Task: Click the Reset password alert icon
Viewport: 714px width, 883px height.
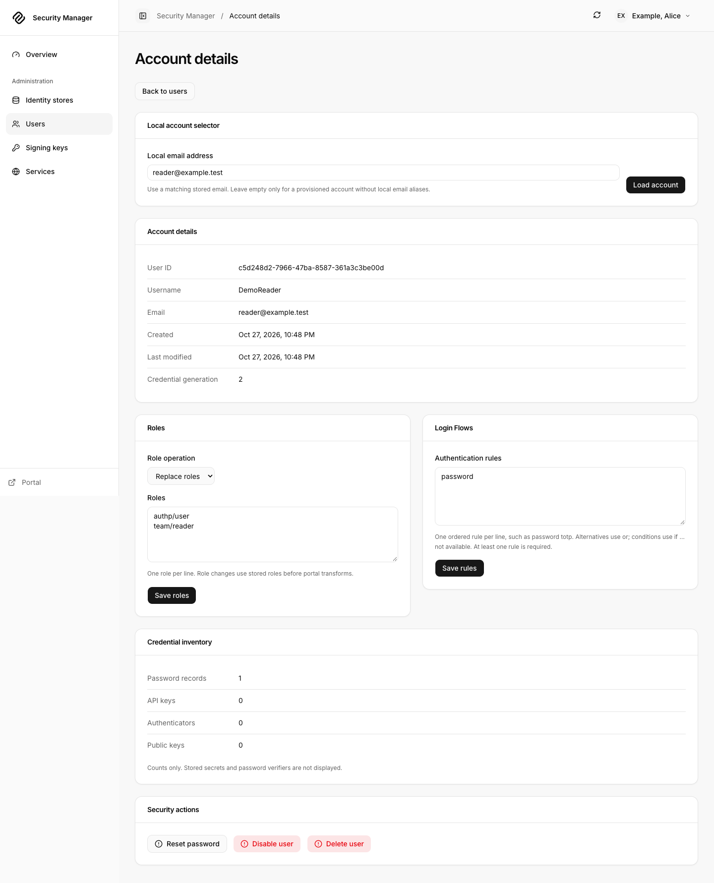Action: (x=159, y=844)
